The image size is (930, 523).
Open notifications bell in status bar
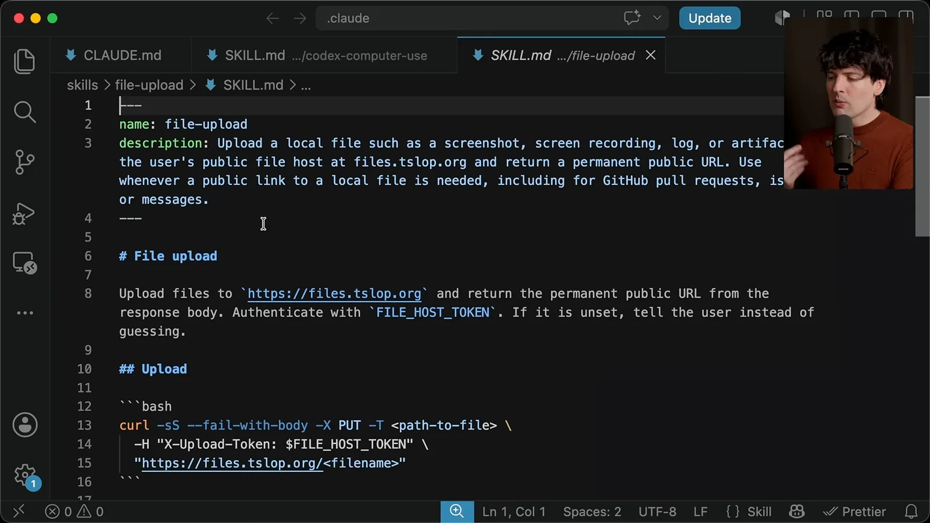click(x=911, y=511)
